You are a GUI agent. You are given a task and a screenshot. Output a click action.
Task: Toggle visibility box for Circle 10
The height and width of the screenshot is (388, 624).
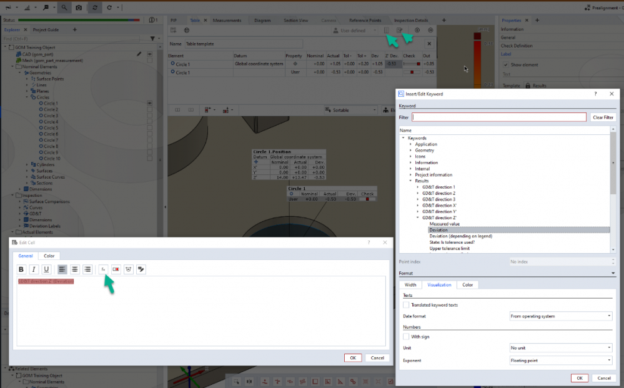tap(150, 158)
